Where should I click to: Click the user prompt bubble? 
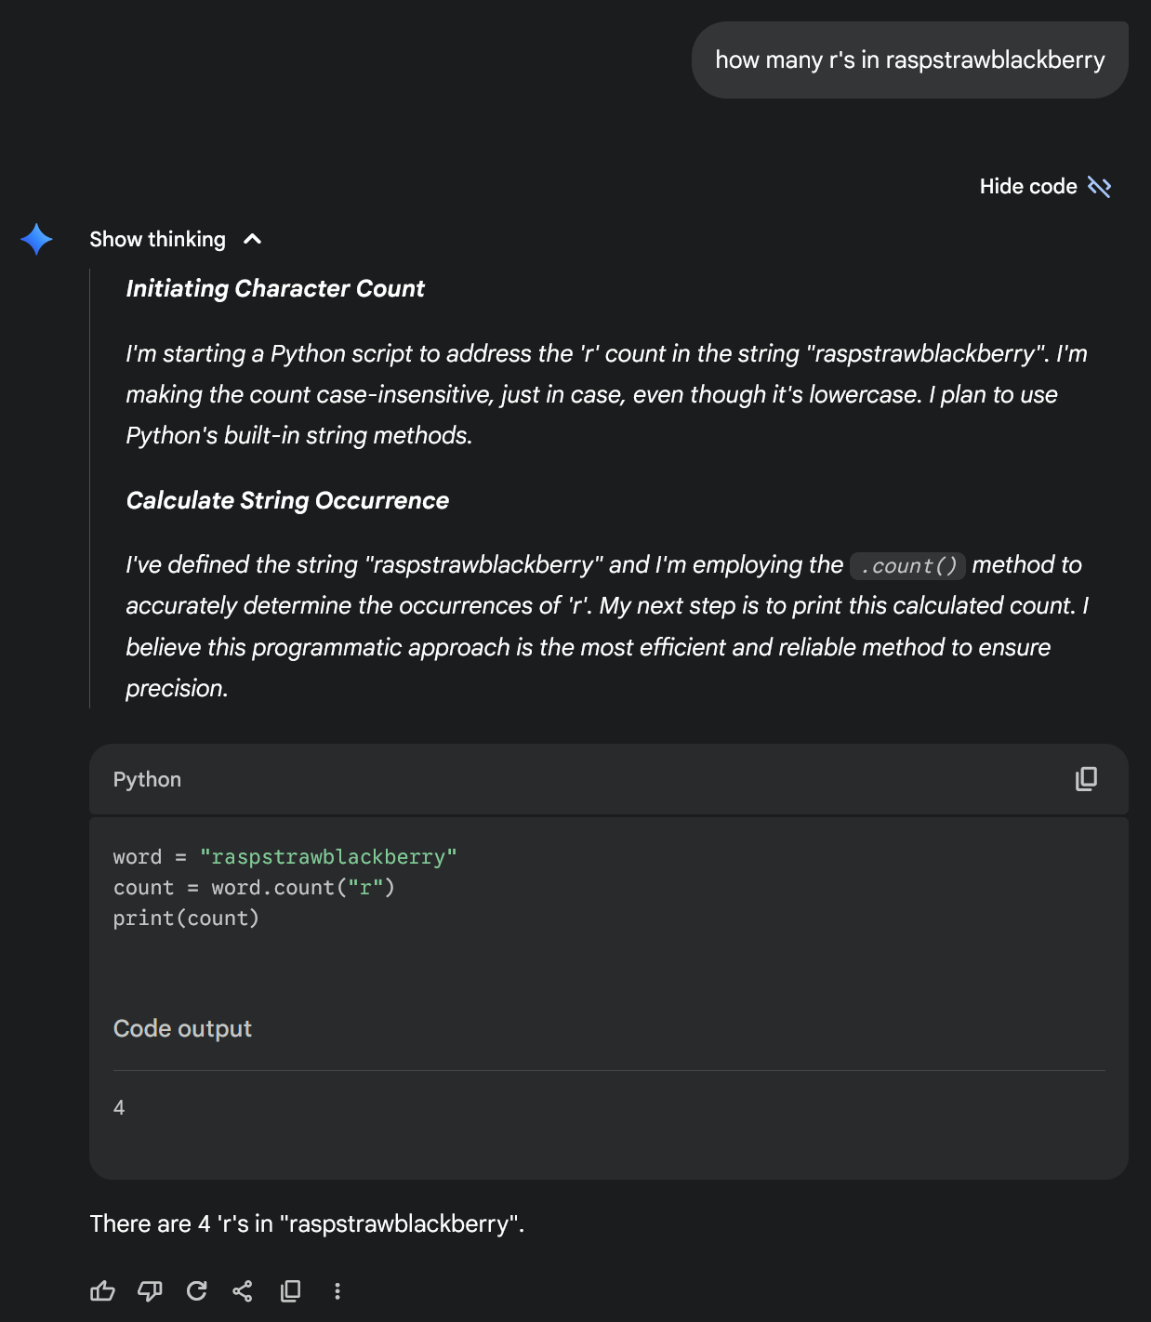[x=909, y=60]
